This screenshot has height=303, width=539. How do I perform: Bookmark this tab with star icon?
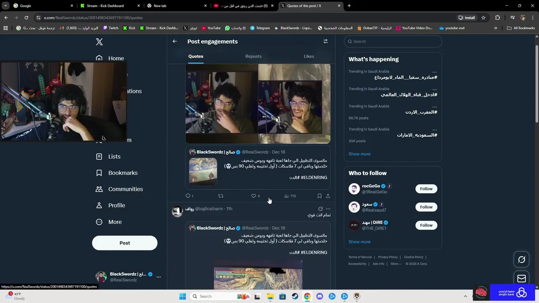(483, 18)
